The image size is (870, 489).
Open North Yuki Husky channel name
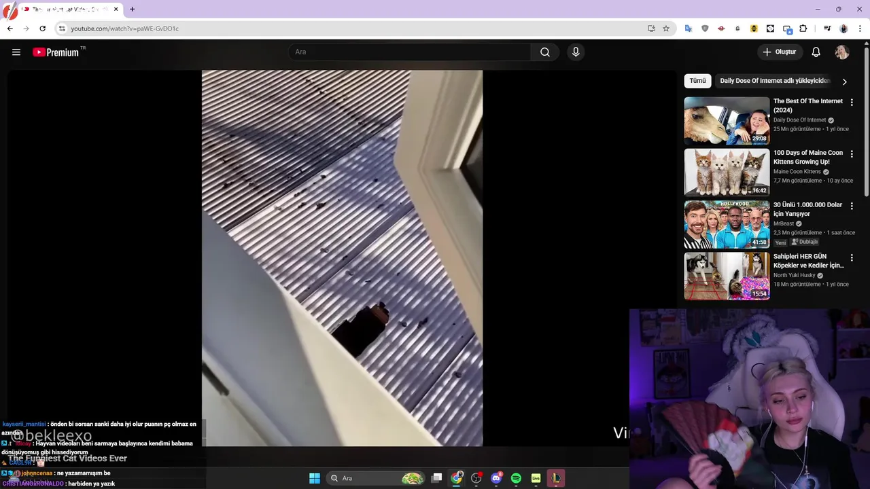(794, 275)
